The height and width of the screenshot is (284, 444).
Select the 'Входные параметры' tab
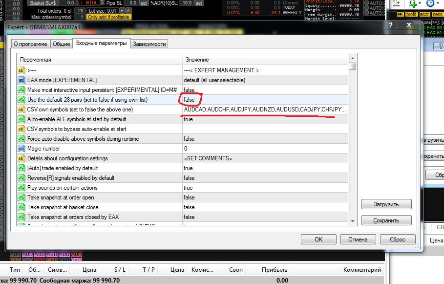[x=102, y=43]
